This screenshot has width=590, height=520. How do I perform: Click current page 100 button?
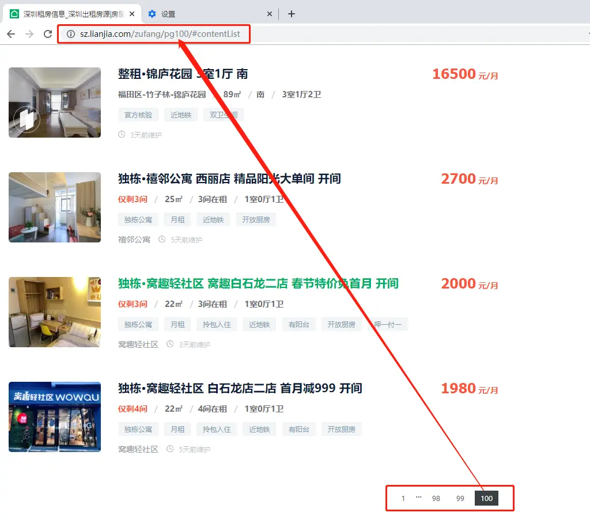tap(486, 498)
